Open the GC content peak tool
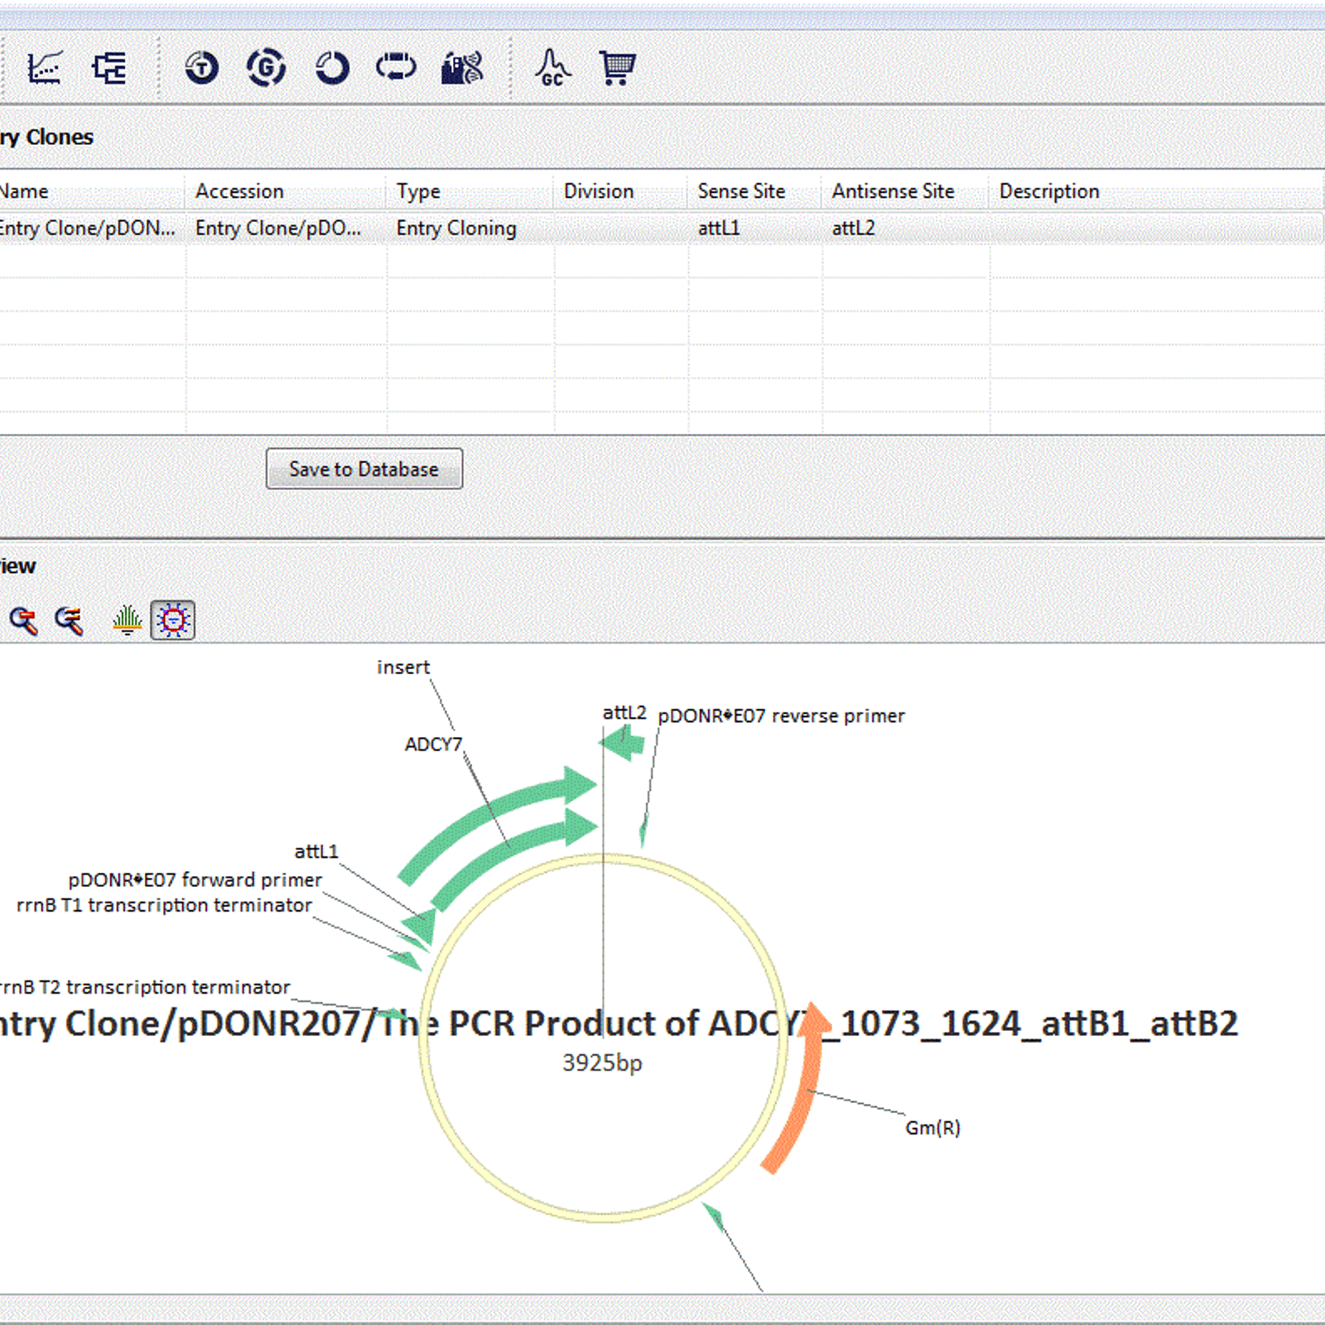Image resolution: width=1325 pixels, height=1325 pixels. pyautogui.click(x=552, y=68)
